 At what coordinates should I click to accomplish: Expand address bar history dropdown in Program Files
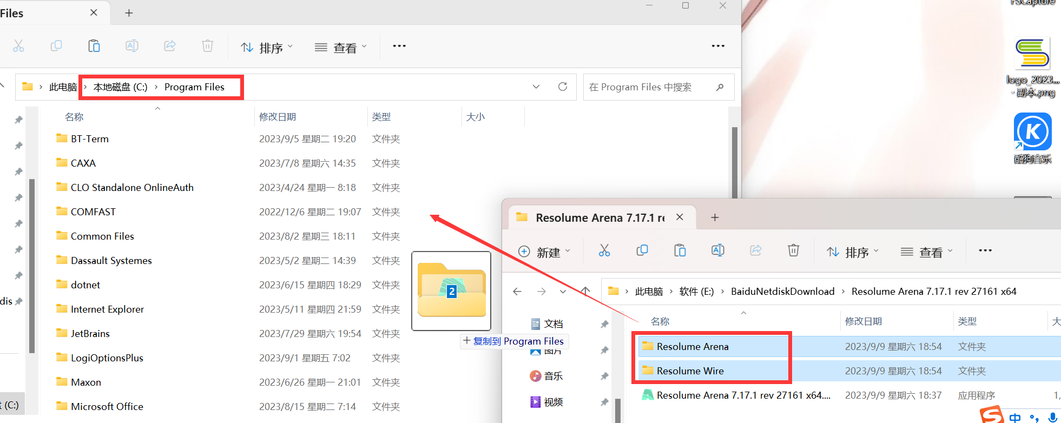[x=536, y=87]
